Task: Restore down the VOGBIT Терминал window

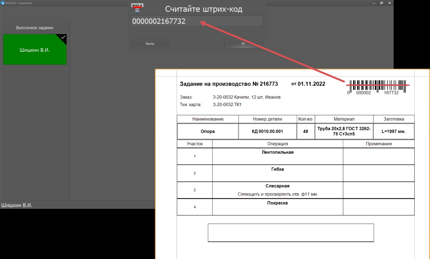Action: tap(382, 3)
